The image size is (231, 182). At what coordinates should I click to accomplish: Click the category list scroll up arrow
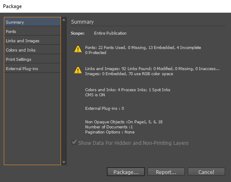[x=64, y=20]
